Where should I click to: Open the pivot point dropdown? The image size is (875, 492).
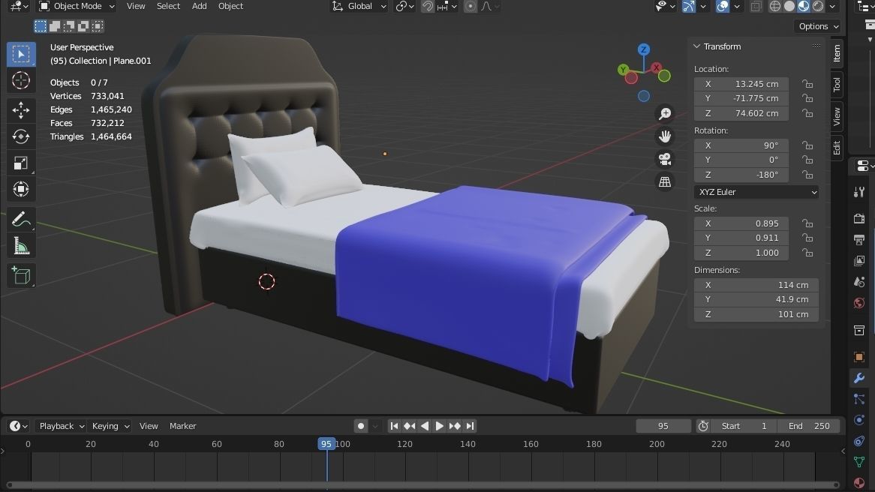point(404,6)
